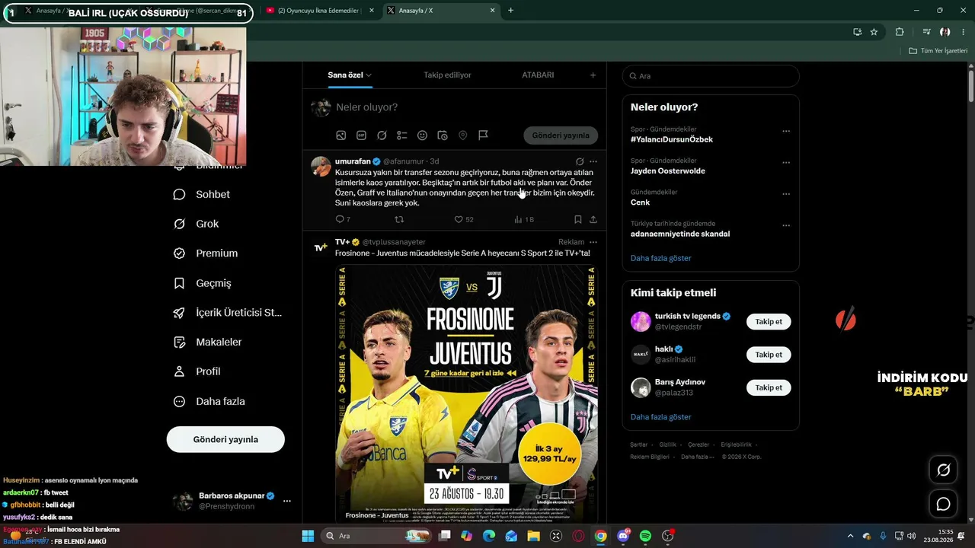The height and width of the screenshot is (548, 975).
Task: Open Premium in the sidebar
Action: [206, 253]
